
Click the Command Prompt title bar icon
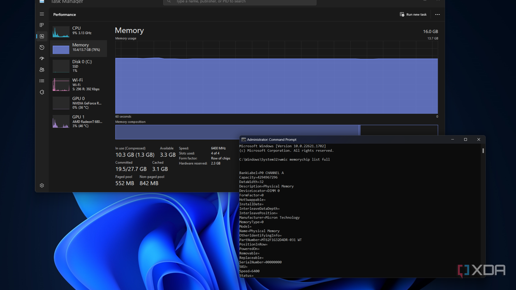pos(243,140)
